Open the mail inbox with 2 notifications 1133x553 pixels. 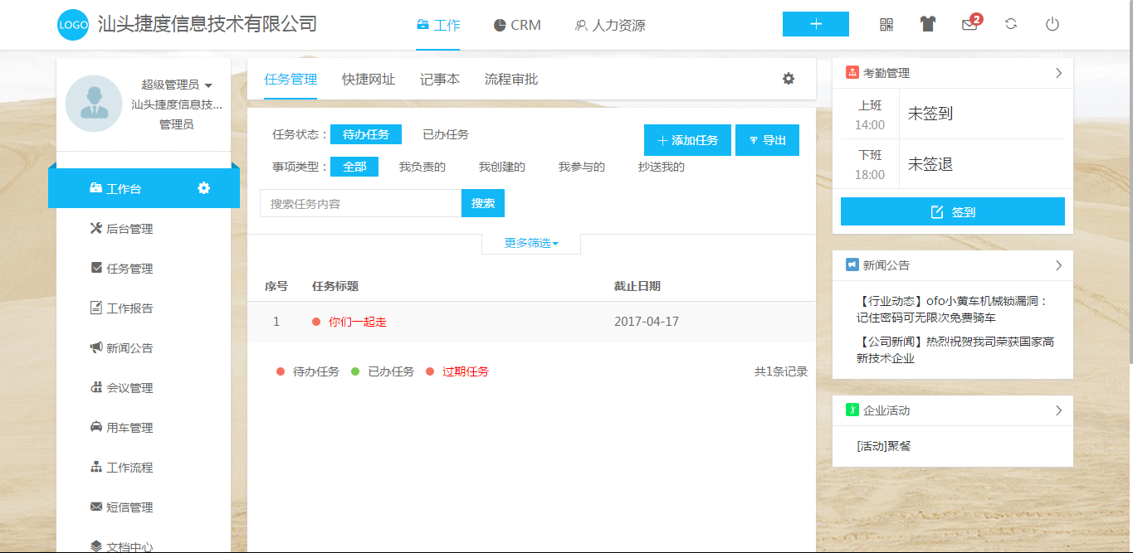(x=969, y=25)
